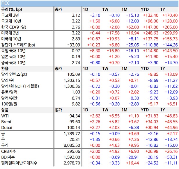Click the 중국 국채 10년 label
Viewport: 179px width, 169px height.
point(13,63)
